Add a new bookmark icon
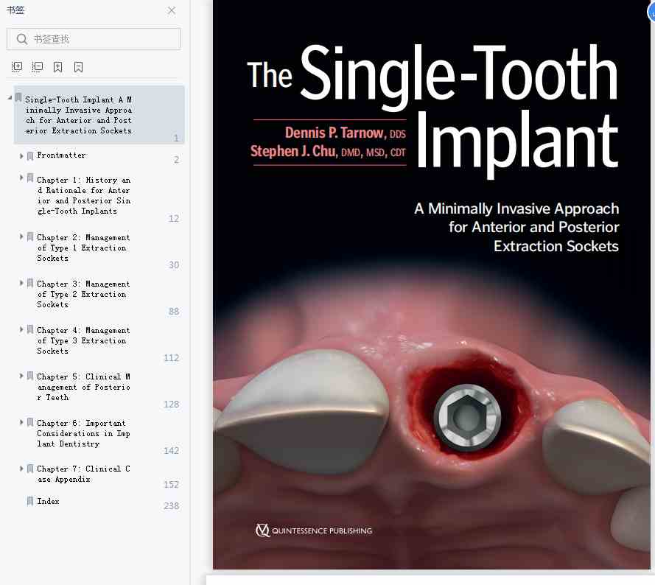The width and height of the screenshot is (655, 585). pos(57,67)
